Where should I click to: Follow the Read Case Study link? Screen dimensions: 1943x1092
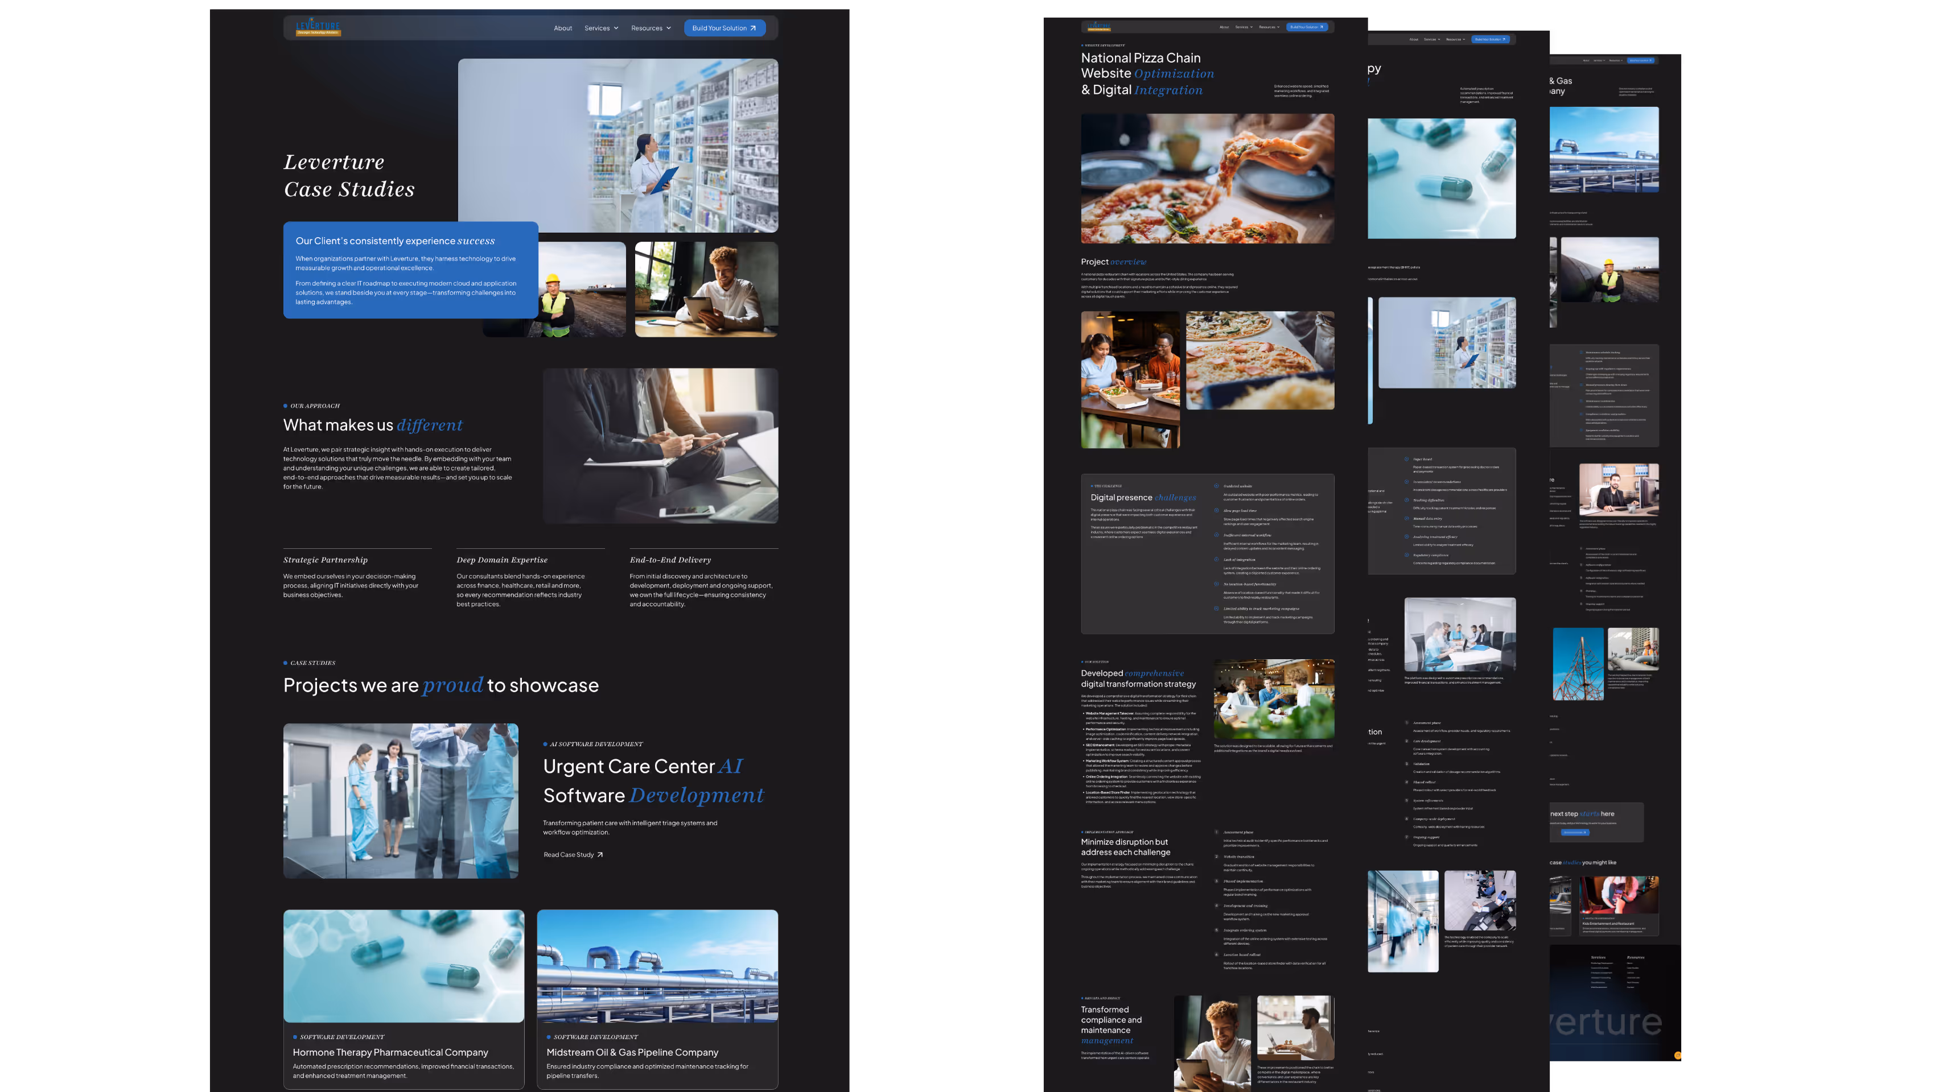[569, 855]
